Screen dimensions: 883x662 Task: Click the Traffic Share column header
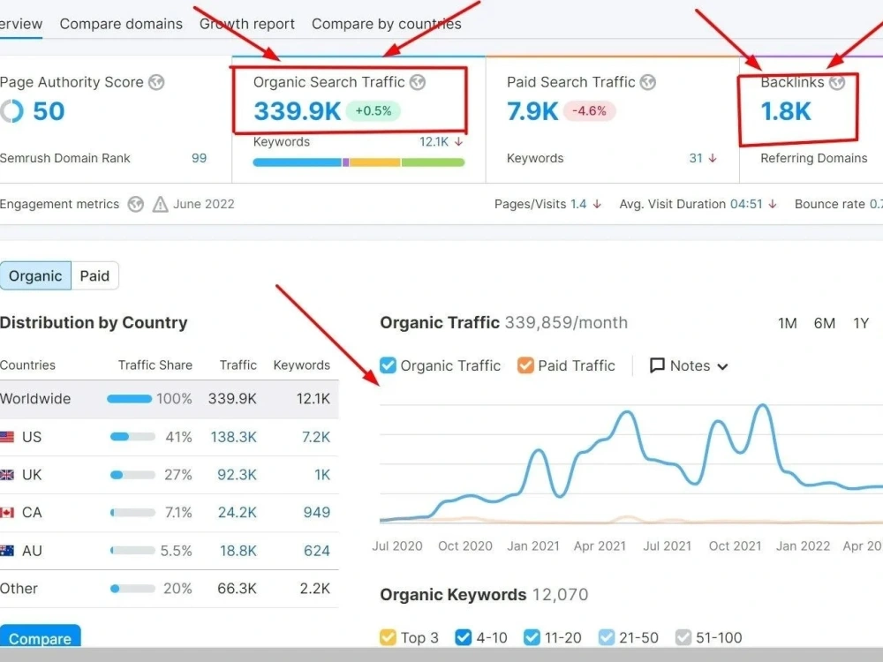[155, 365]
